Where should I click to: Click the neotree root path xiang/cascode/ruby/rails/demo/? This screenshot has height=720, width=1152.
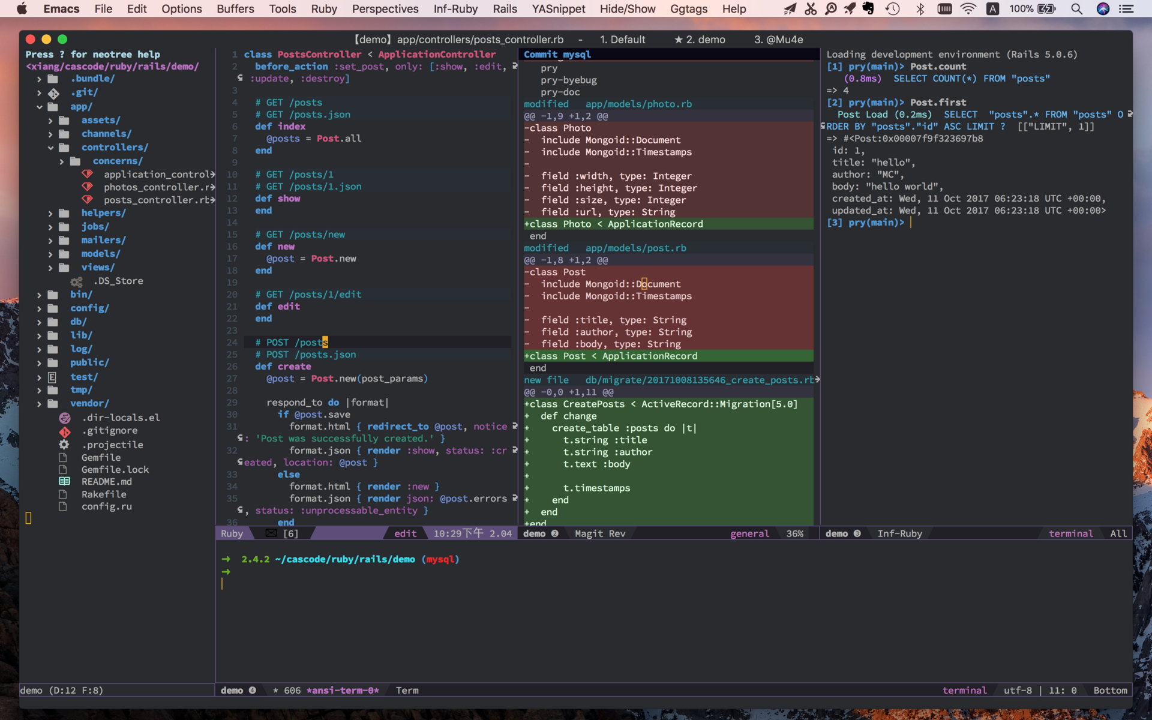tap(112, 66)
